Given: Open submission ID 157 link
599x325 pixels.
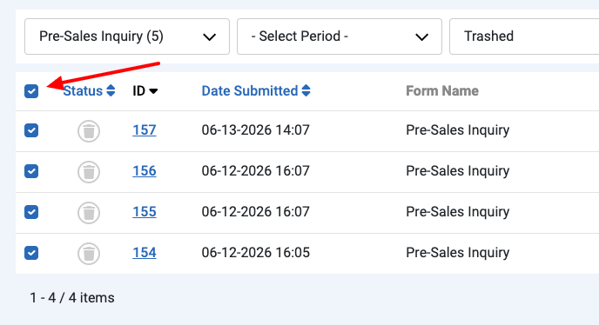Looking at the screenshot, I should (145, 130).
